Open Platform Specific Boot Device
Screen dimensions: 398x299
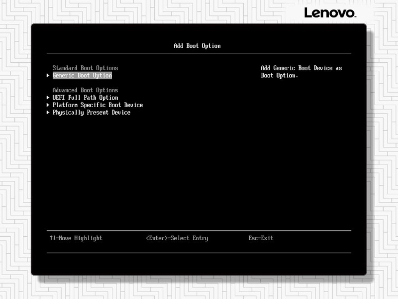tap(98, 105)
